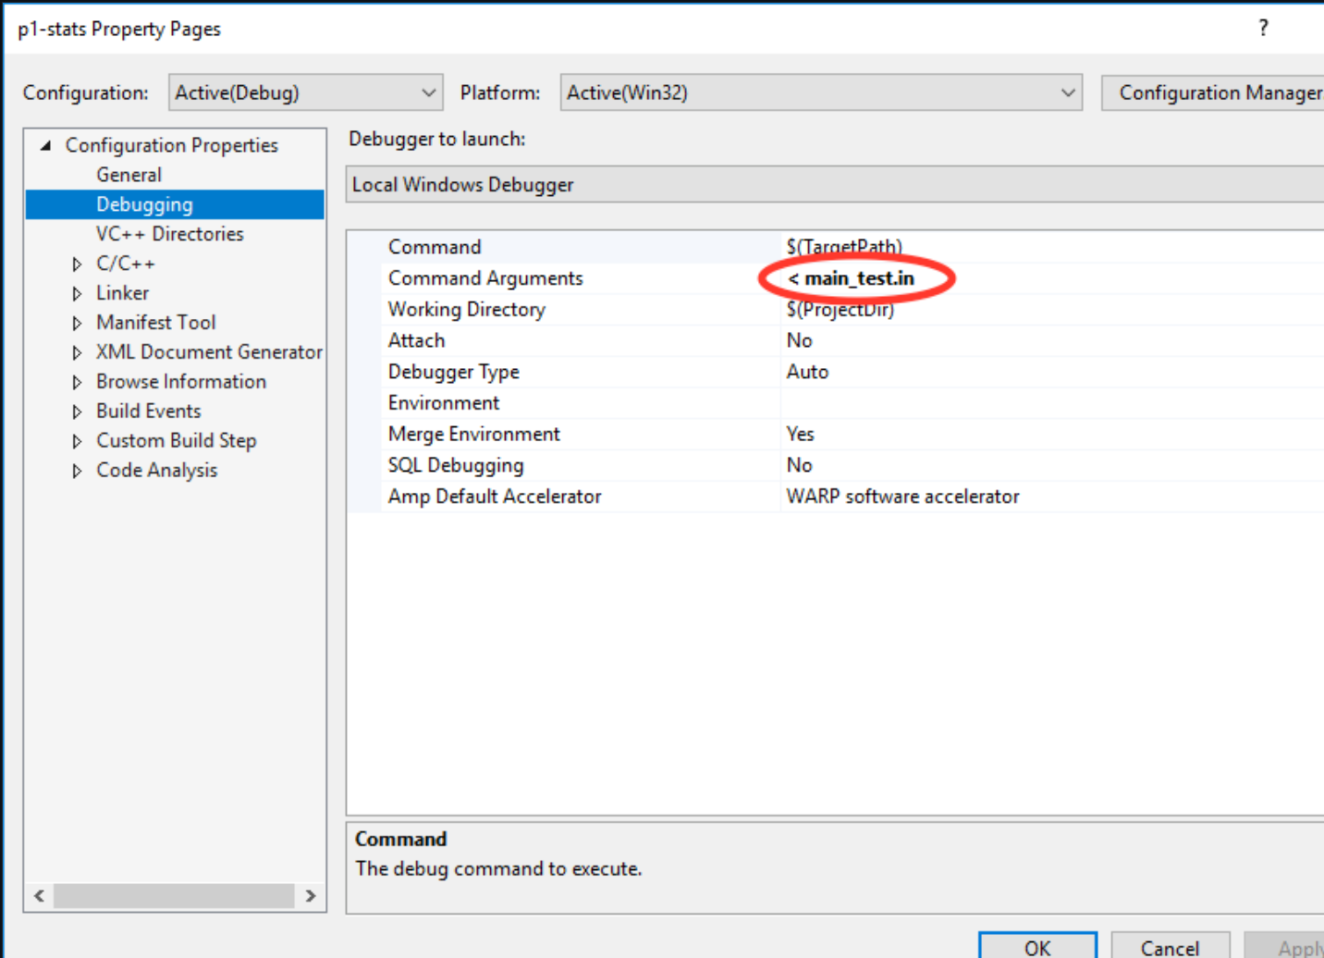The image size is (1324, 958).
Task: Open the Configuration dropdown
Action: 305,92
